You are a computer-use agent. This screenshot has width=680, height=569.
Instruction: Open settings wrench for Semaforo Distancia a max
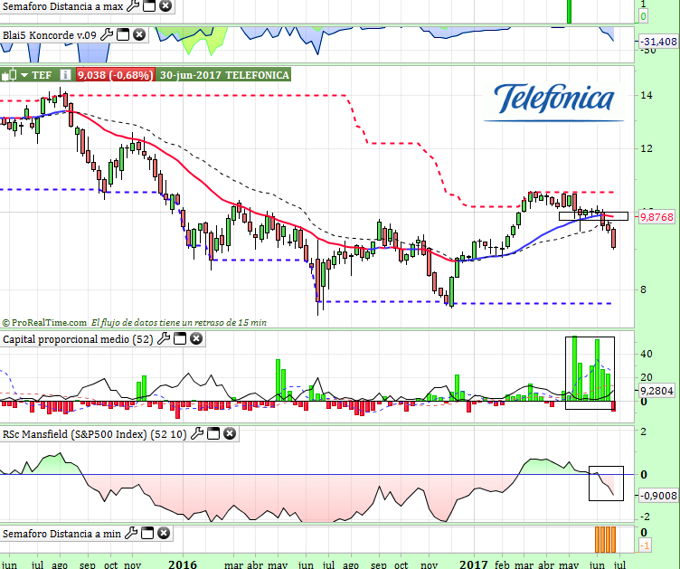(133, 5)
